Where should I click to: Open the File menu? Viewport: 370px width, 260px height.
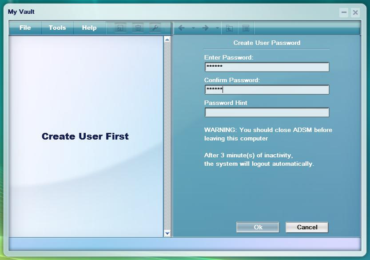point(25,28)
